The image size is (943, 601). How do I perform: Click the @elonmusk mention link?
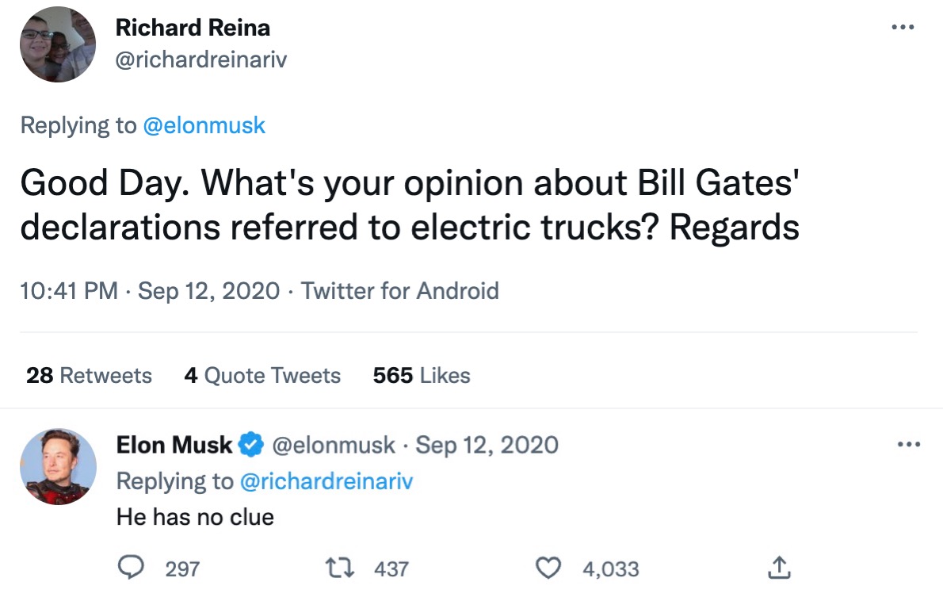click(204, 125)
